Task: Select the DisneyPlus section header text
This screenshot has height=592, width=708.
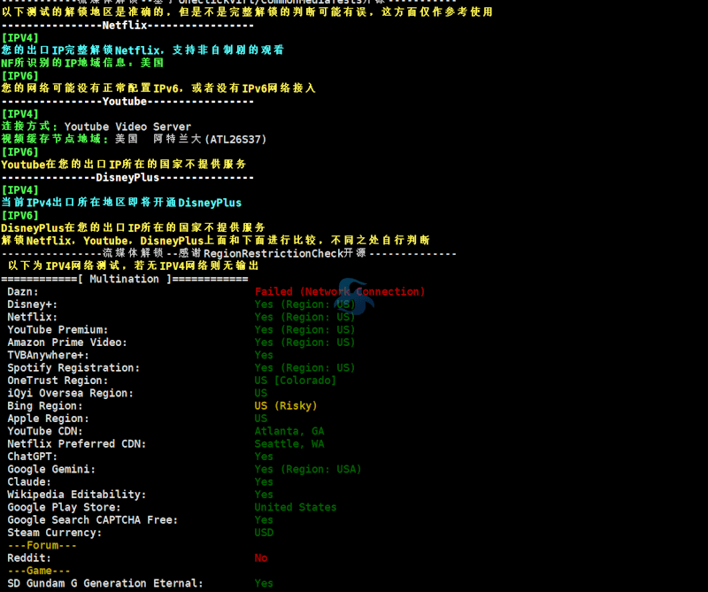Action: coord(127,178)
